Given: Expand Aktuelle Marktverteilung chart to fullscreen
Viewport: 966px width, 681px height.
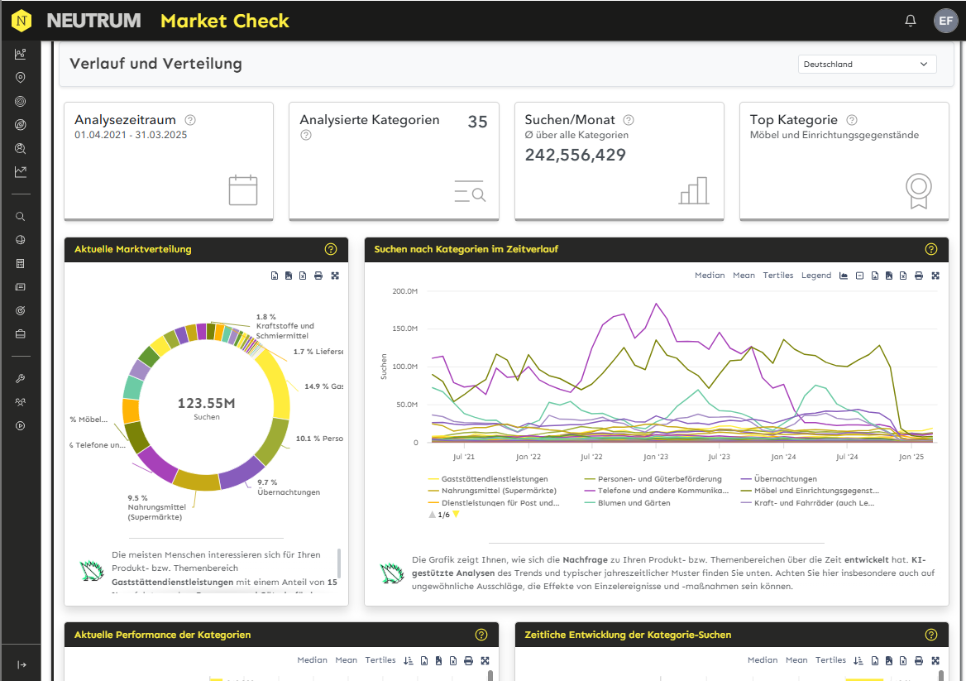Looking at the screenshot, I should pos(335,275).
